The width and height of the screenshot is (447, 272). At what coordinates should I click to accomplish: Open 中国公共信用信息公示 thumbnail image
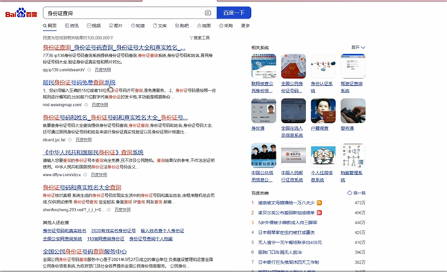[264, 156]
